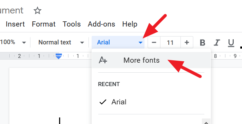Star the document with the star icon
Viewport: 242px width, 124px height.
(x=37, y=11)
